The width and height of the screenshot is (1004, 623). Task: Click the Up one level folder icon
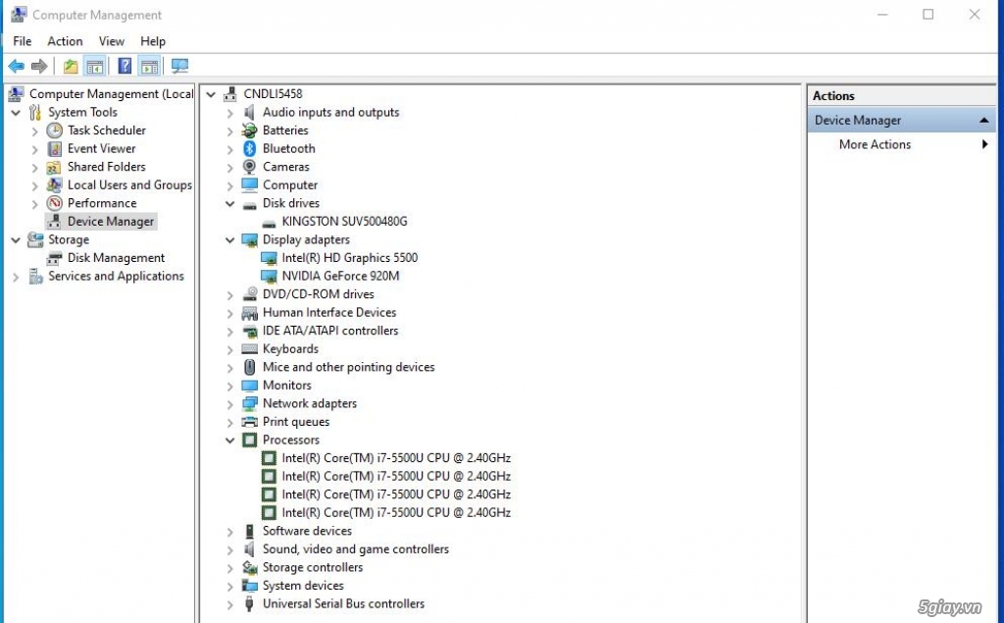71,66
